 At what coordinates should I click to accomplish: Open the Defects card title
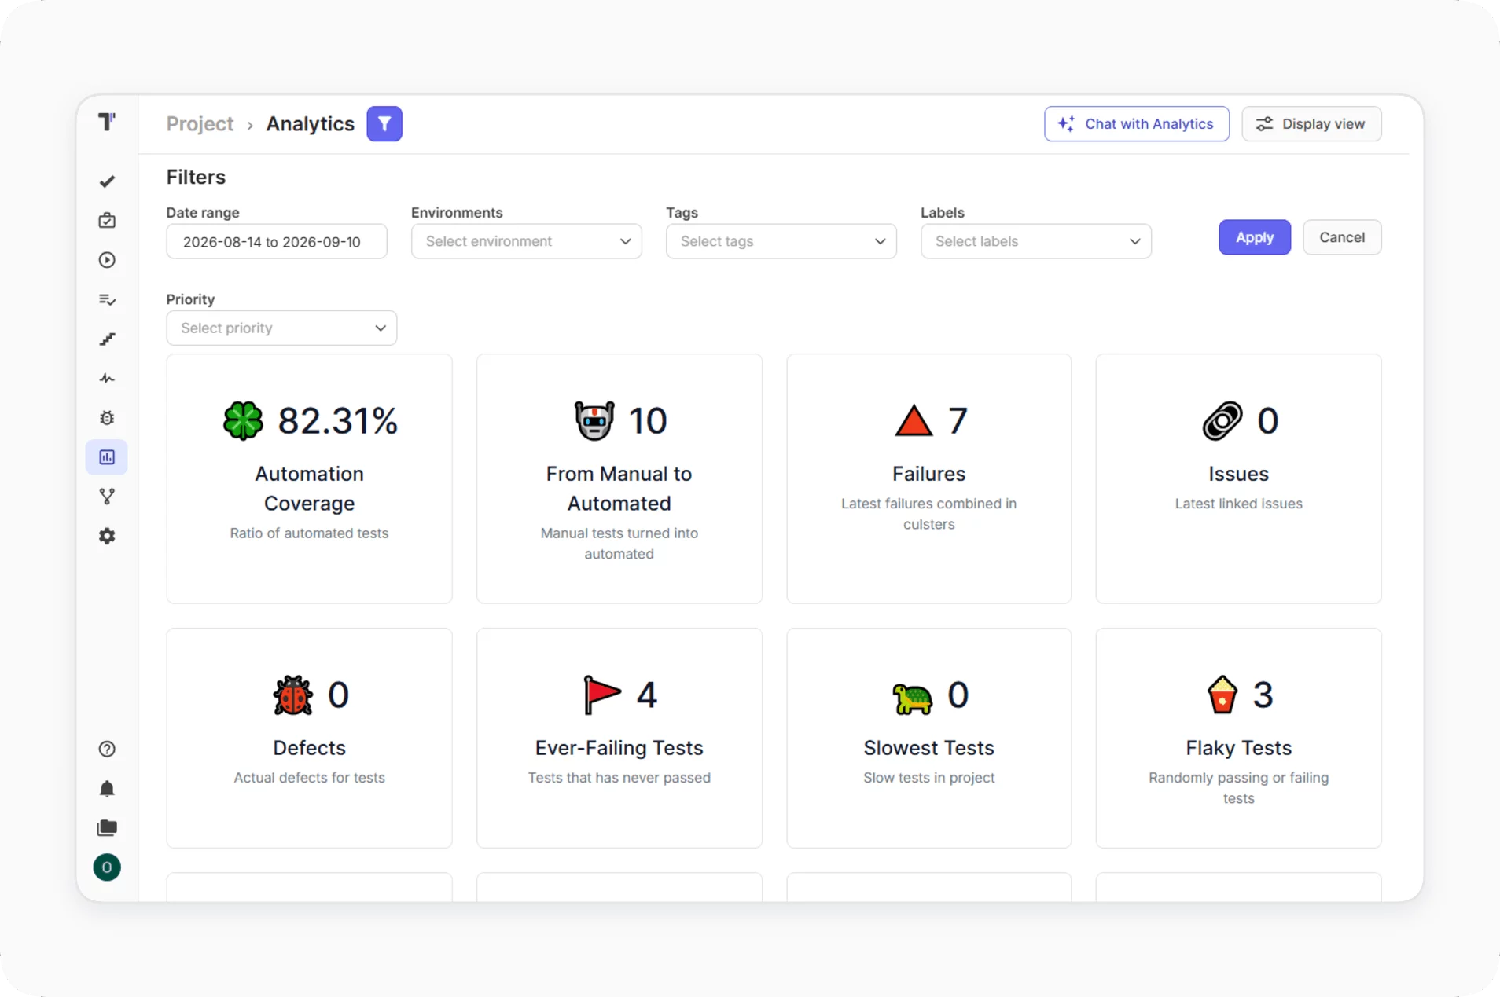point(309,748)
